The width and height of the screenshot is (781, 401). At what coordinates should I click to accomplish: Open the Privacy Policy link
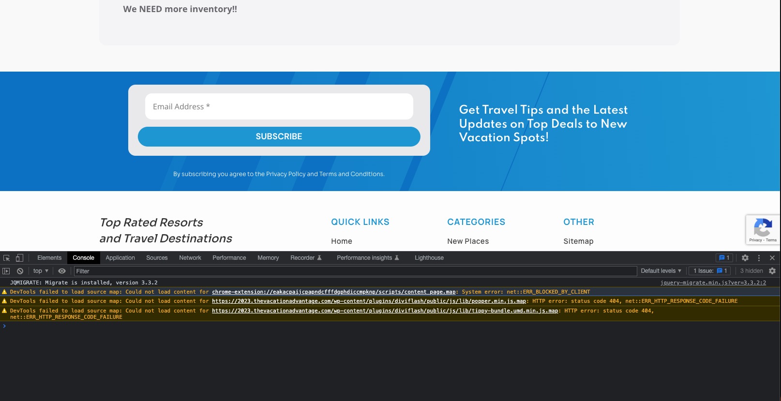[x=285, y=174]
